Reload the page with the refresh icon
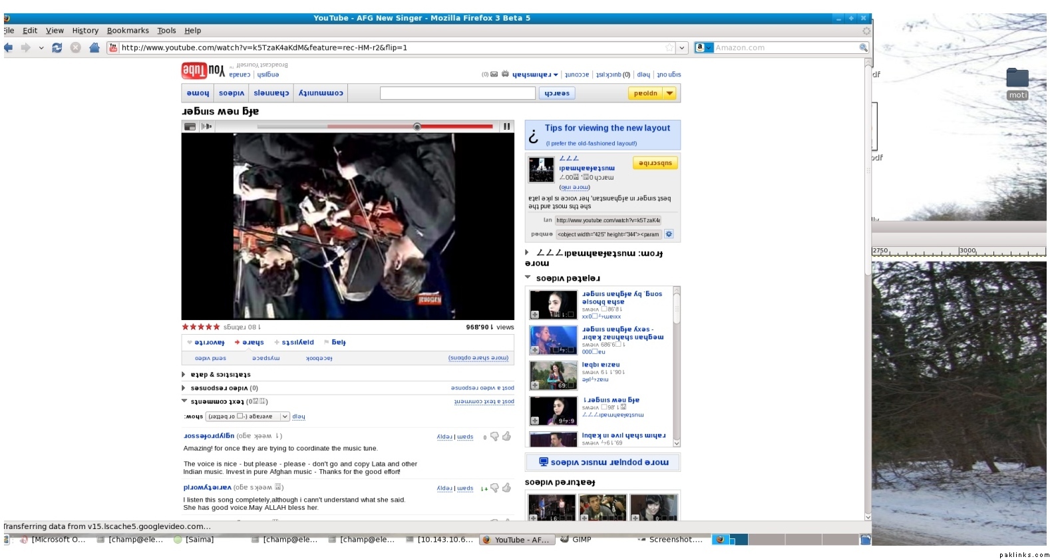The width and height of the screenshot is (1050, 559). pos(57,48)
